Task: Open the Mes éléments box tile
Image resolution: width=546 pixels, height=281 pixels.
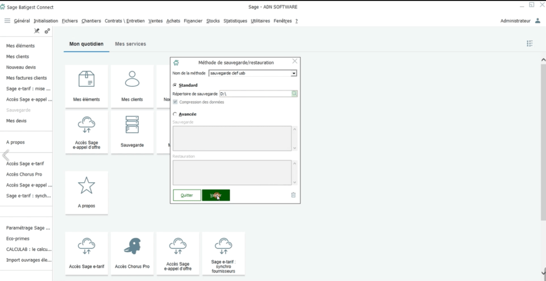Action: [x=86, y=86]
